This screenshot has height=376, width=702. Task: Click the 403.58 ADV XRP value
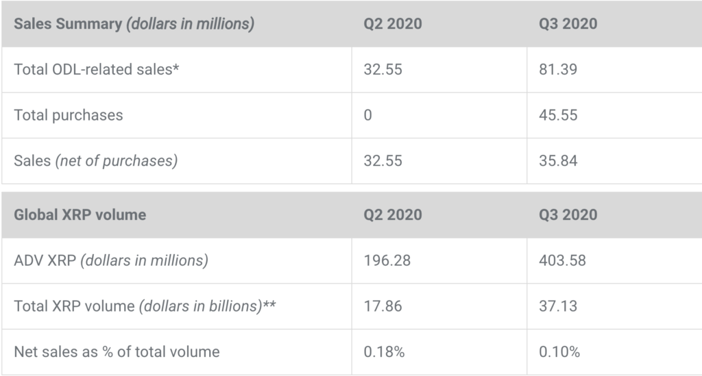point(562,260)
